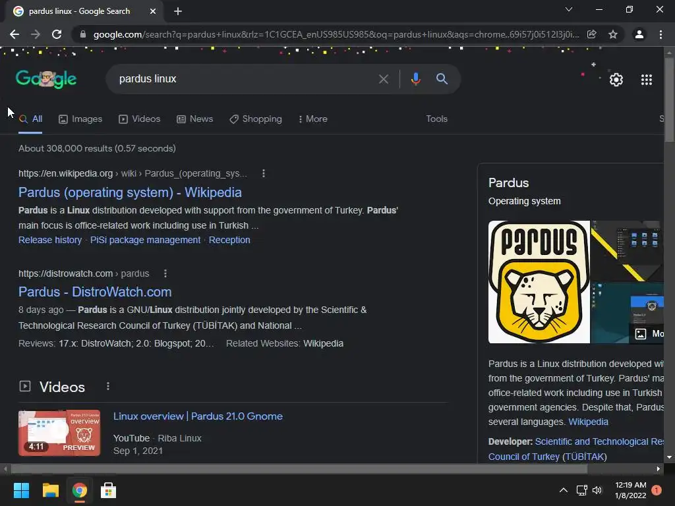Viewport: 675px width, 506px height.
Task: Select the All results tab
Action: 30,119
